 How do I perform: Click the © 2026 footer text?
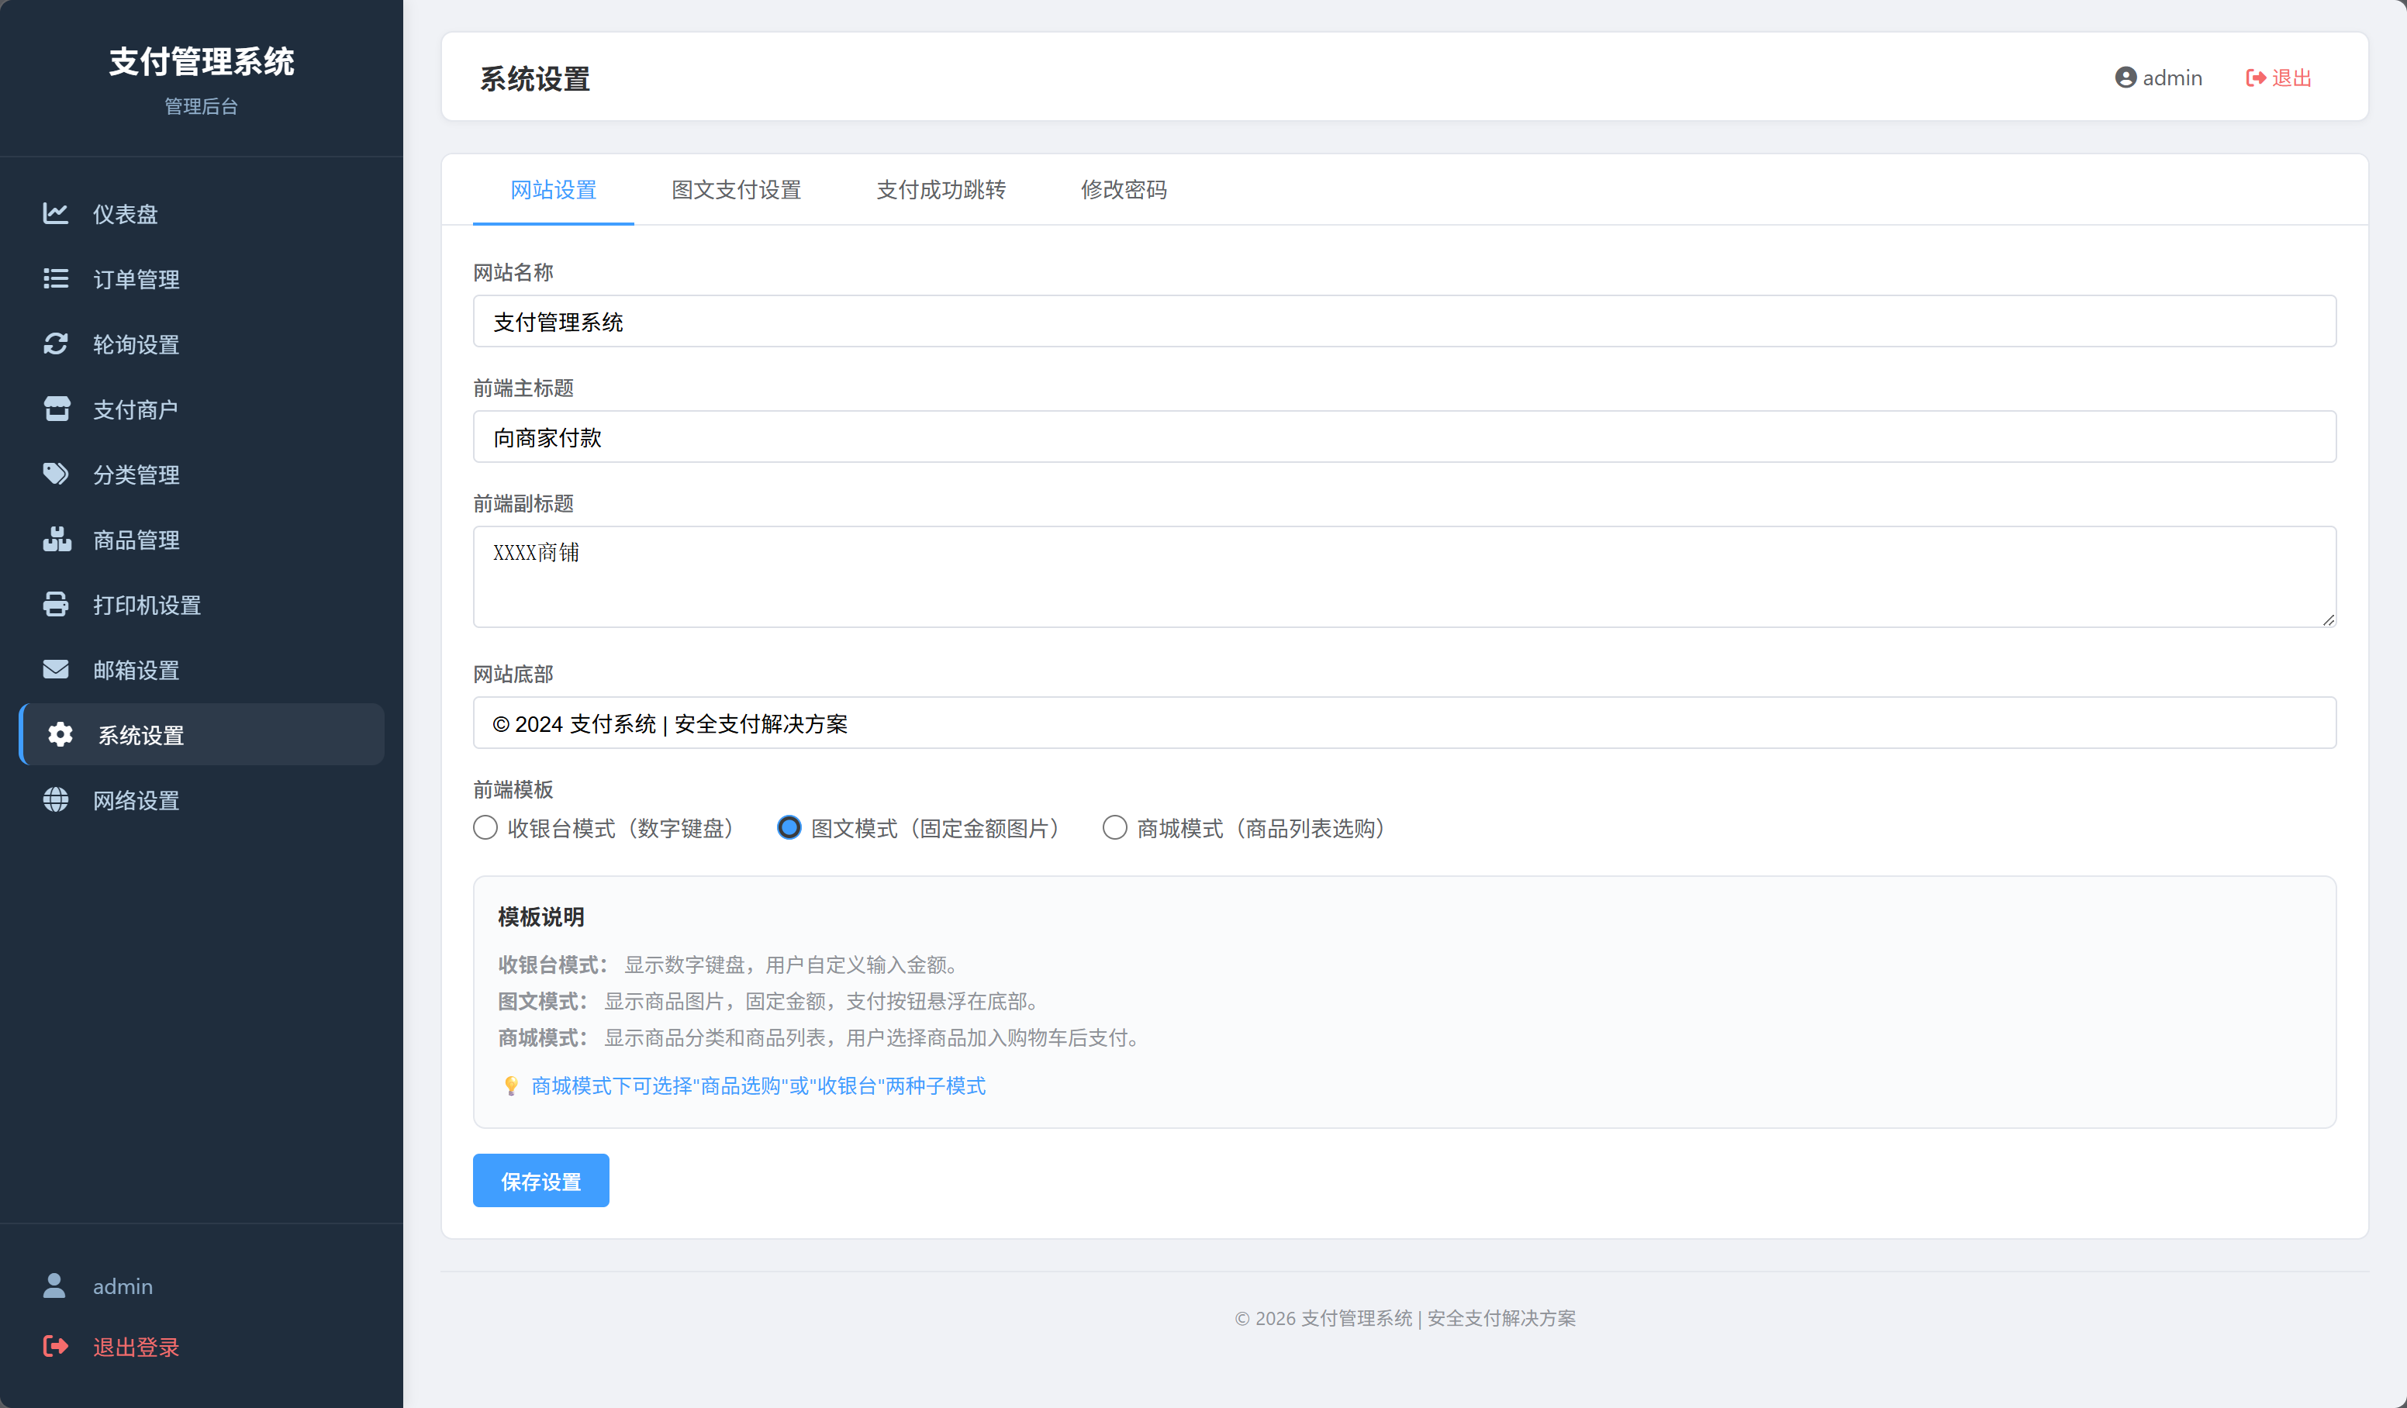[1405, 1317]
